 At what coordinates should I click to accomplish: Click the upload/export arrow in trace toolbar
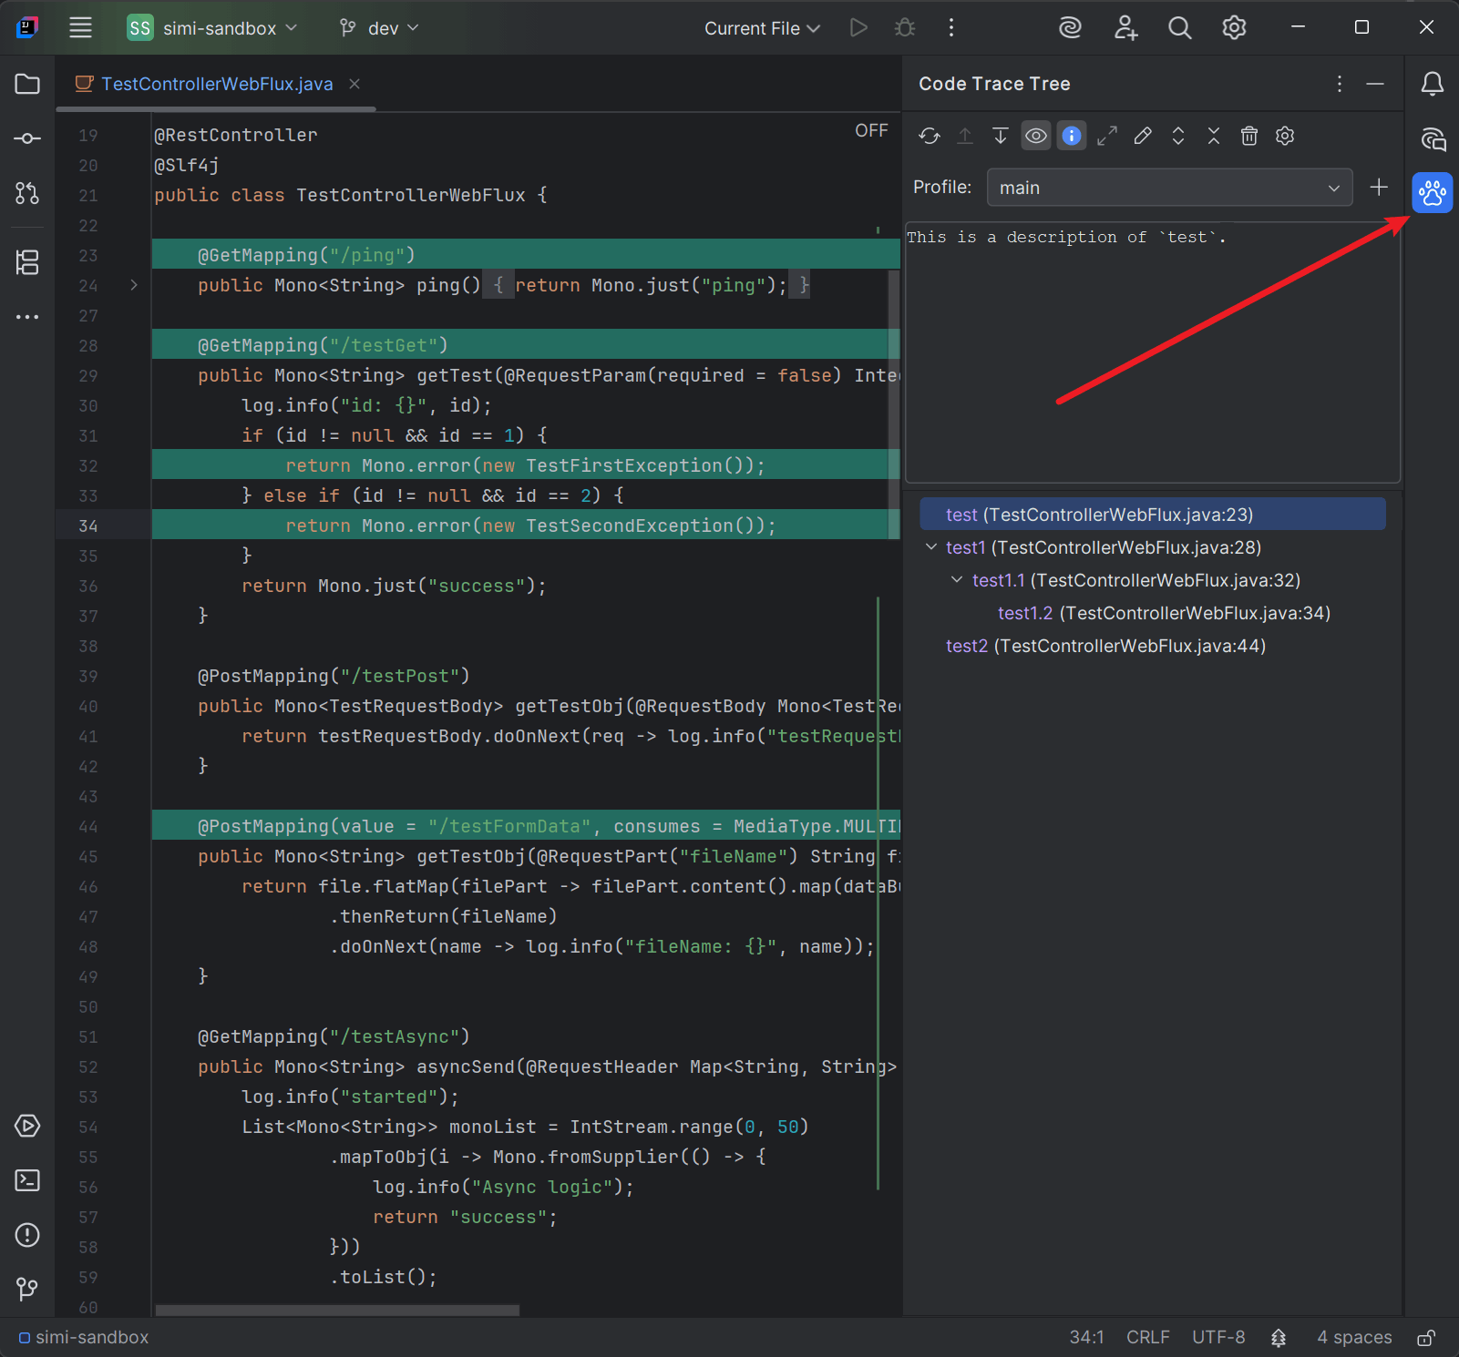point(965,136)
